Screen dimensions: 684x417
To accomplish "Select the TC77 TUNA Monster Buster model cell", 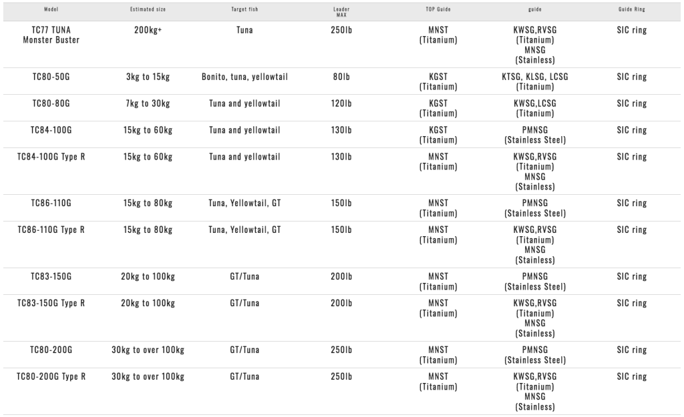I will click(51, 35).
